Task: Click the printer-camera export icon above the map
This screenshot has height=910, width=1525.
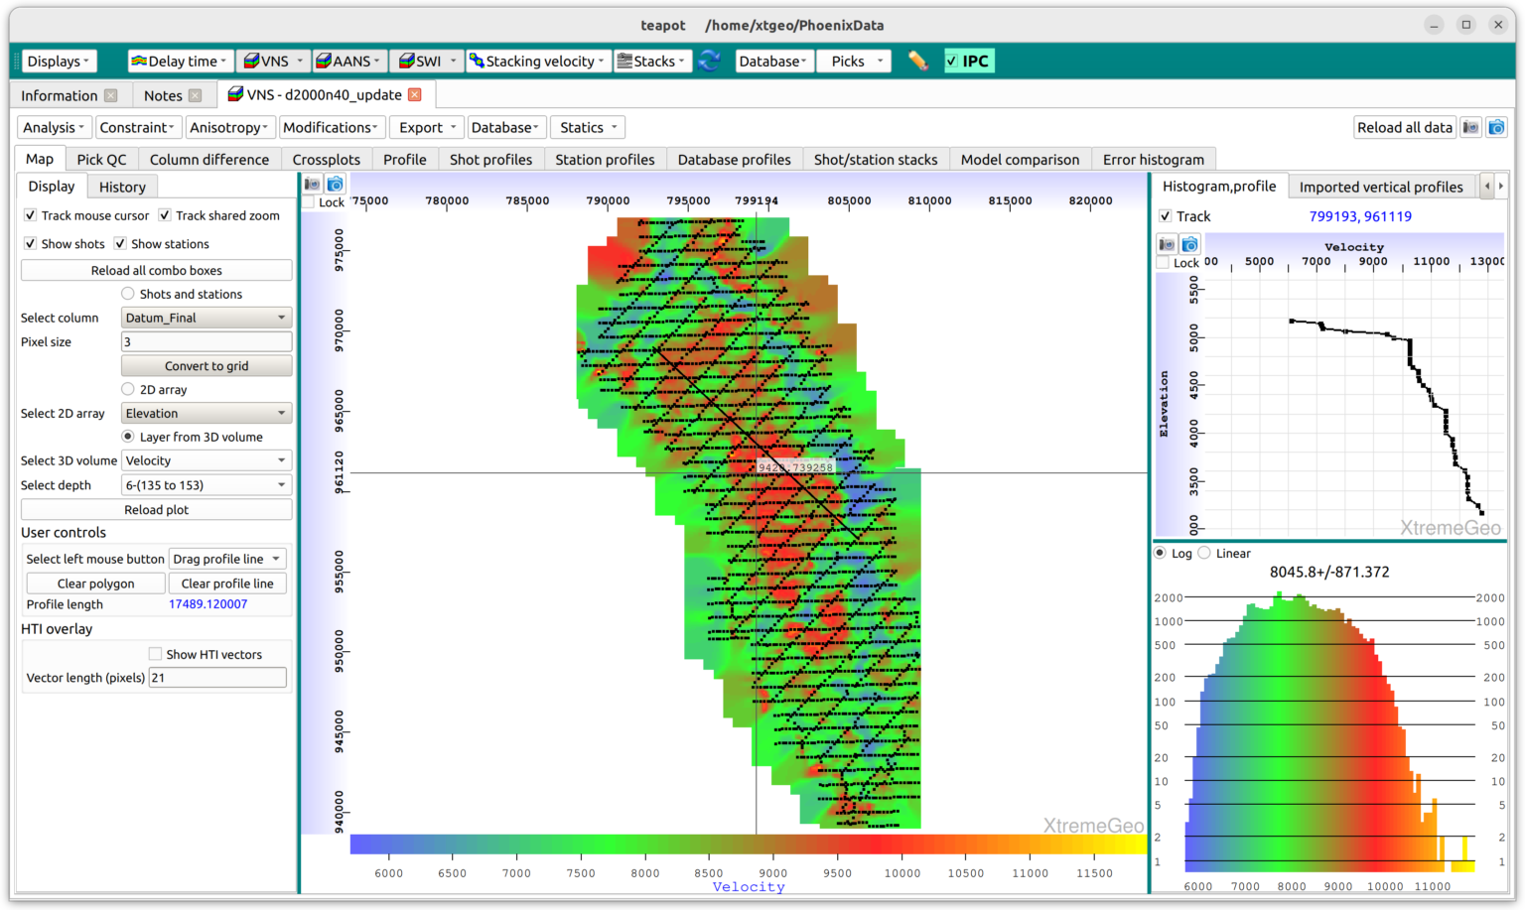Action: point(312,183)
